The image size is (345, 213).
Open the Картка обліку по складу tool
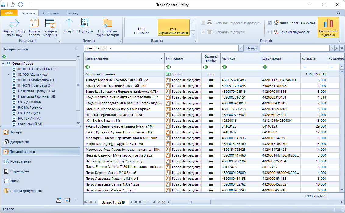click(x=14, y=28)
